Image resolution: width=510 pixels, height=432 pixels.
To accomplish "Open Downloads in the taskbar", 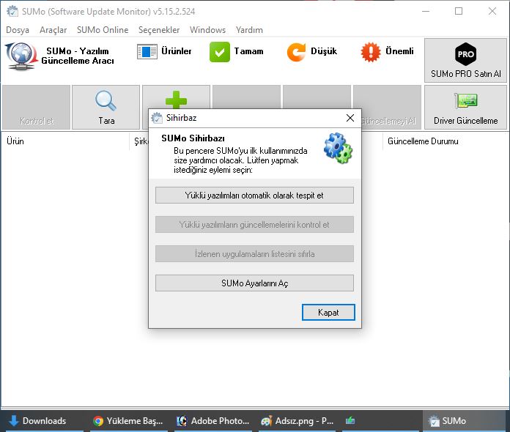I will [45, 421].
